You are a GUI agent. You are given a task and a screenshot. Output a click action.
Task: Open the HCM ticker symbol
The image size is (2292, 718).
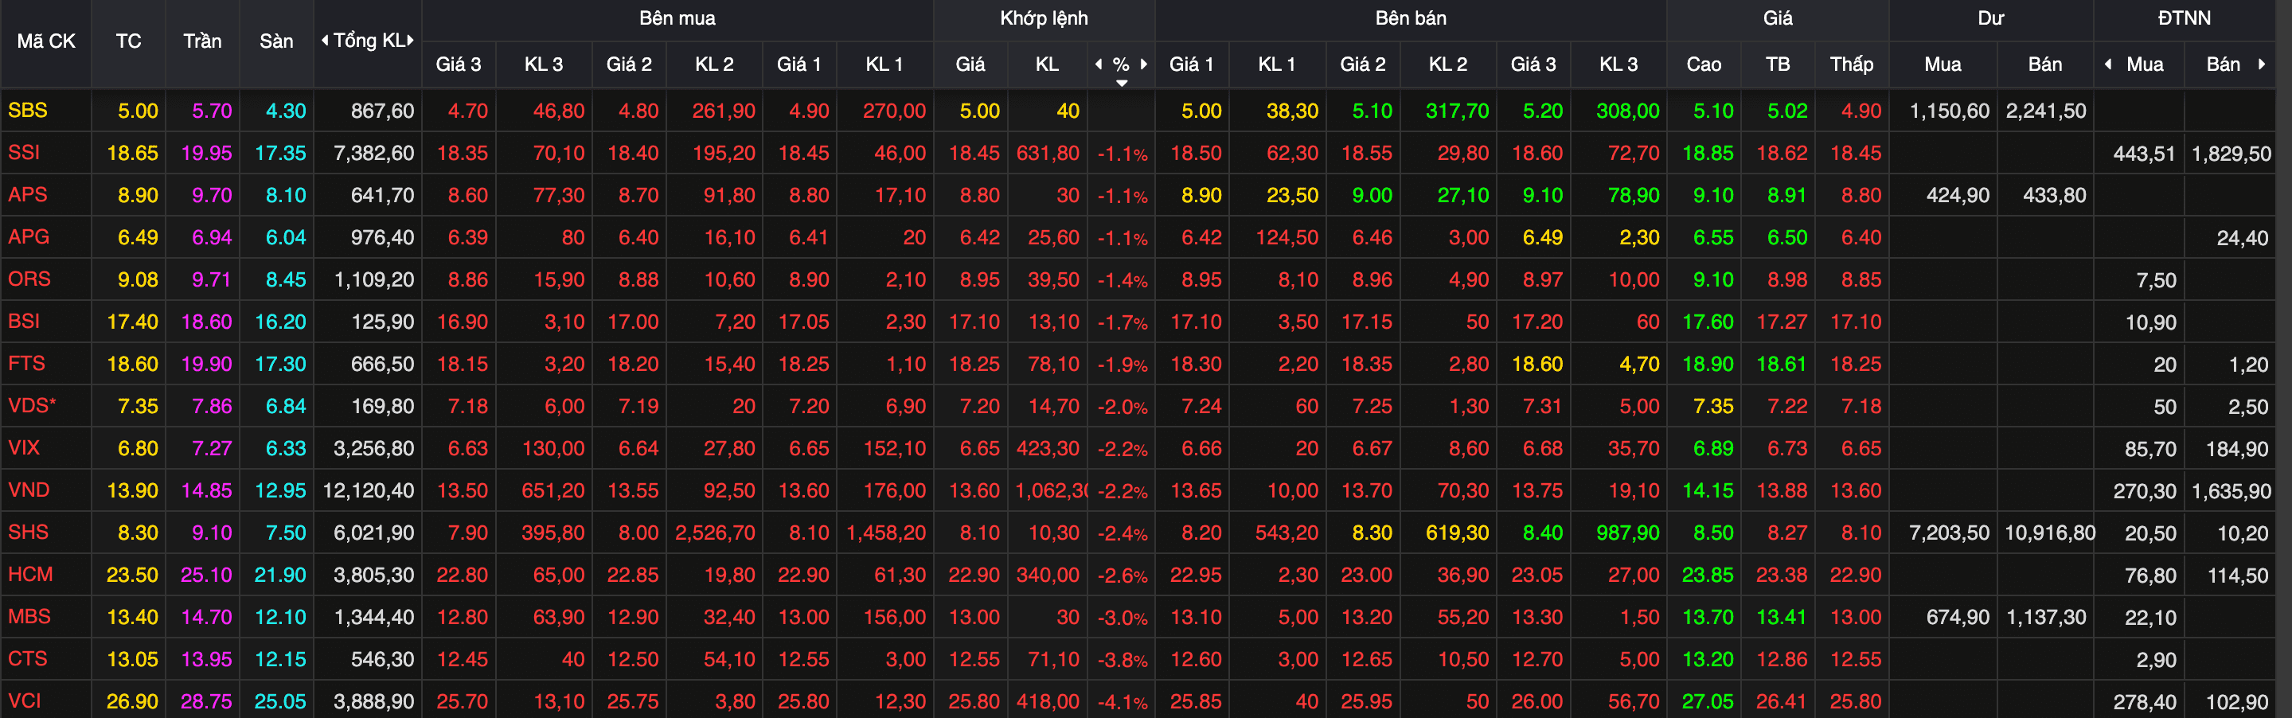coord(30,575)
